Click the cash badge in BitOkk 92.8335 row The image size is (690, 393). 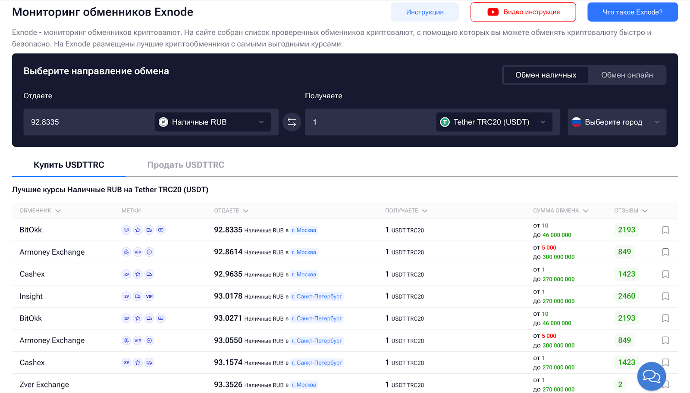click(161, 230)
